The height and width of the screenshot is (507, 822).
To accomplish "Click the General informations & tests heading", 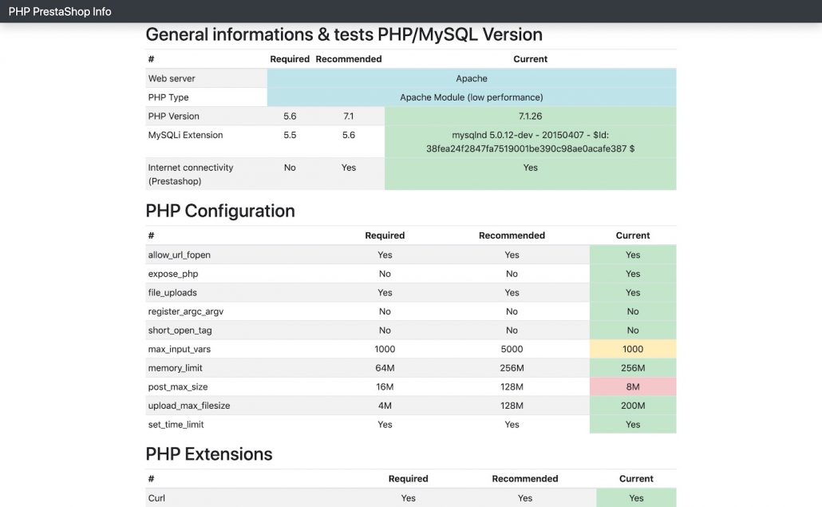I will tap(343, 34).
